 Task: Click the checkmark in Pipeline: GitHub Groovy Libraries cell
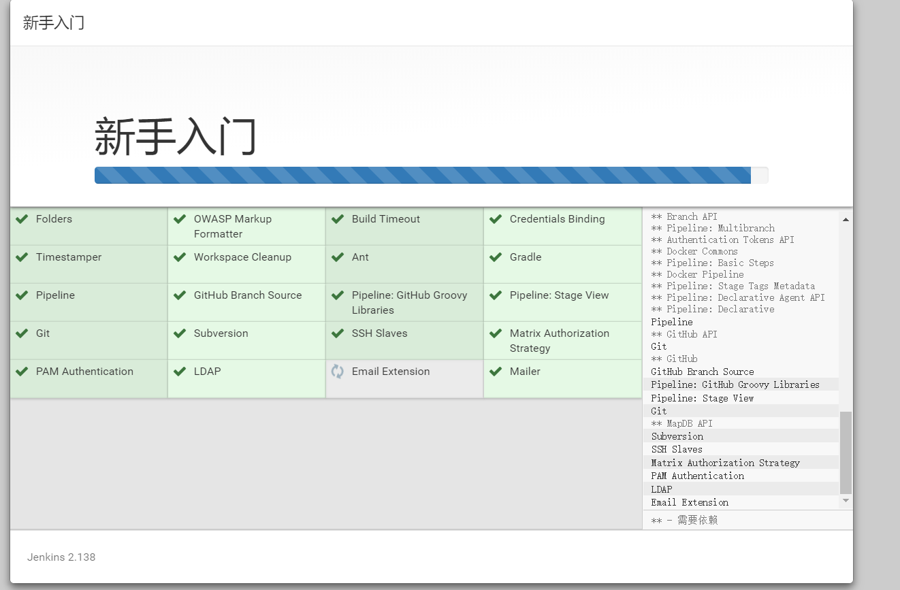[x=338, y=295]
